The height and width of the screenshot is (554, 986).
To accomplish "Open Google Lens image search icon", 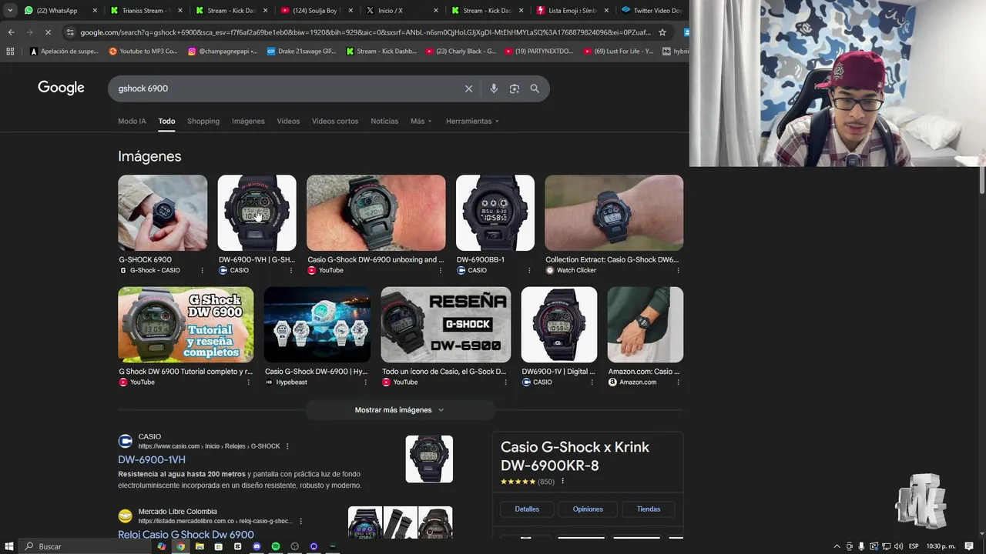I will coord(515,88).
